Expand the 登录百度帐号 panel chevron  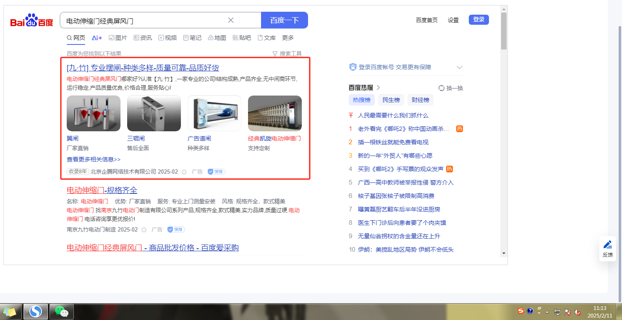point(460,67)
